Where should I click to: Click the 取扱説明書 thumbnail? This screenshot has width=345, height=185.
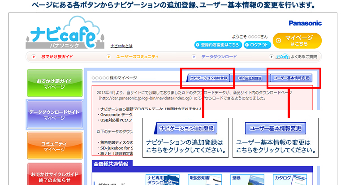point(205,180)
